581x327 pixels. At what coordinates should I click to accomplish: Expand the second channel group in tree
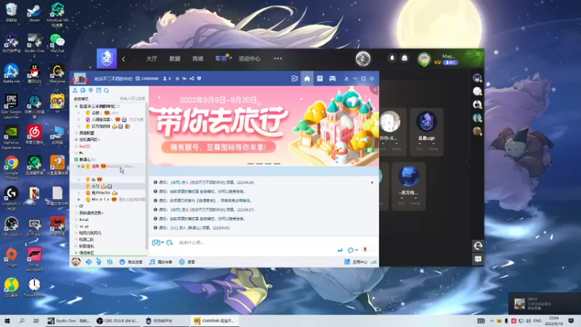pyautogui.click(x=76, y=133)
